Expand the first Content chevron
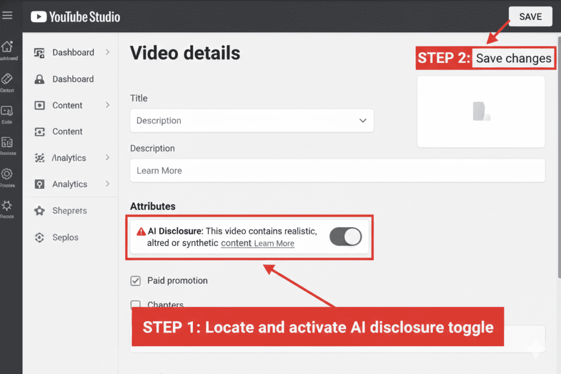 [108, 105]
